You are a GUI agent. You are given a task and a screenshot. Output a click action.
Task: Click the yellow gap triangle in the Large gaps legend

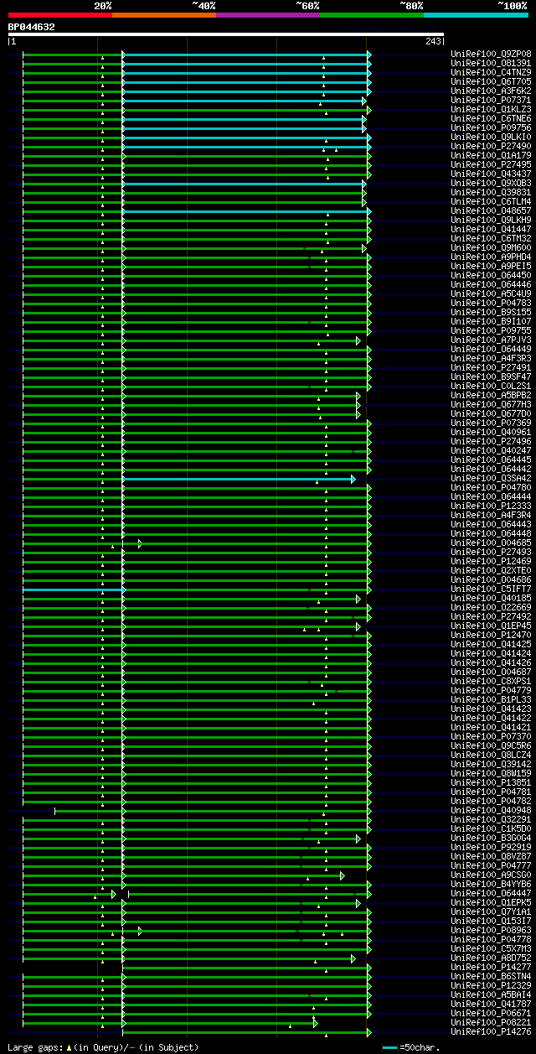[x=70, y=1047]
